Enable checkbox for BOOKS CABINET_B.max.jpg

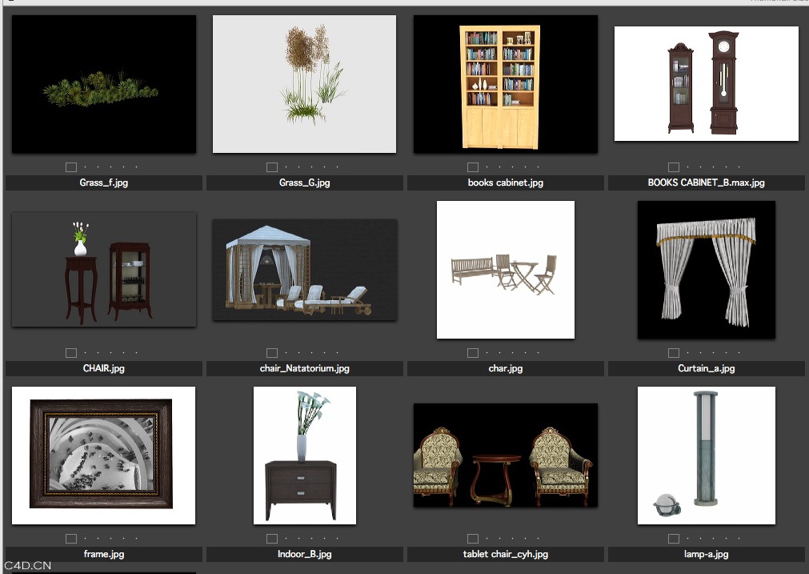673,167
